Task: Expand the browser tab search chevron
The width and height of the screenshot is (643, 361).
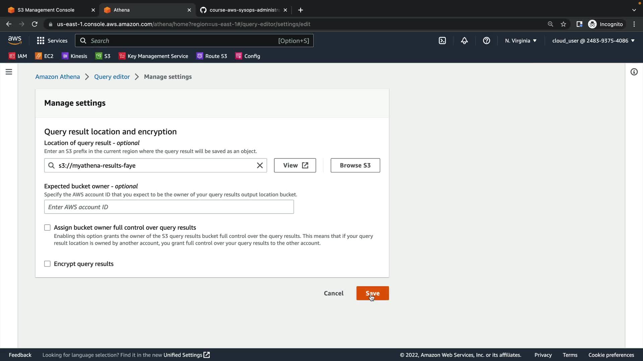Action: [634, 10]
